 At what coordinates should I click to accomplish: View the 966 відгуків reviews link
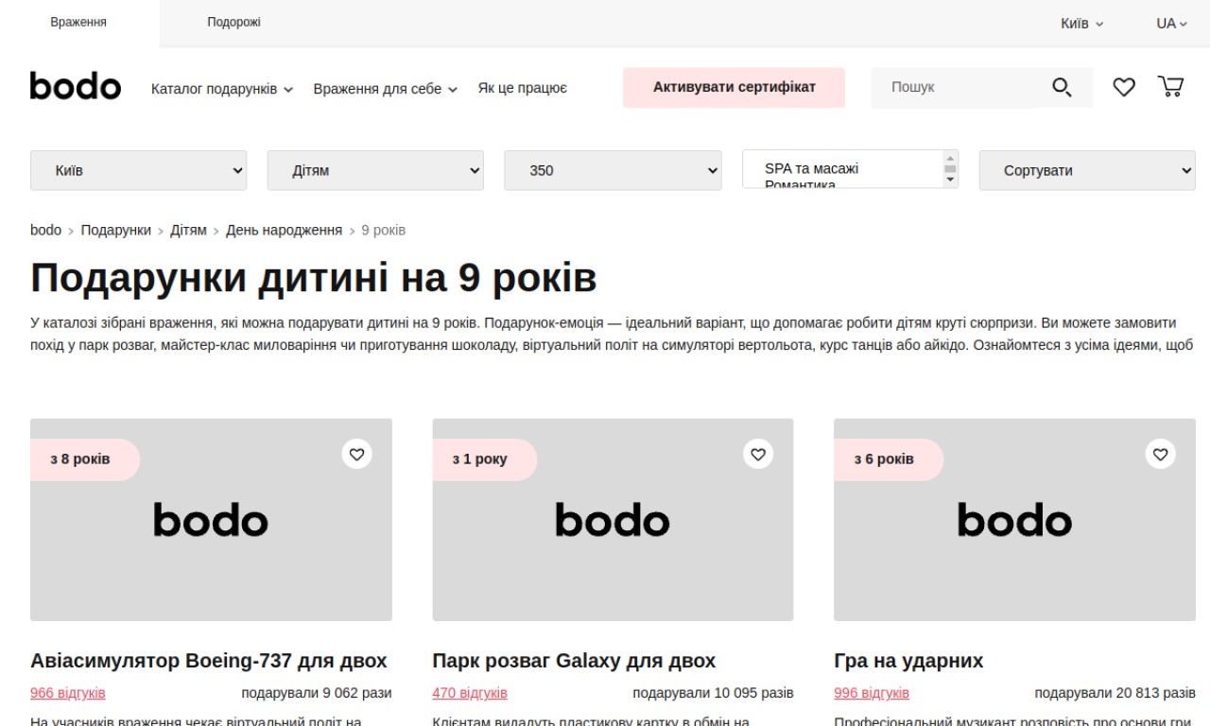(68, 693)
